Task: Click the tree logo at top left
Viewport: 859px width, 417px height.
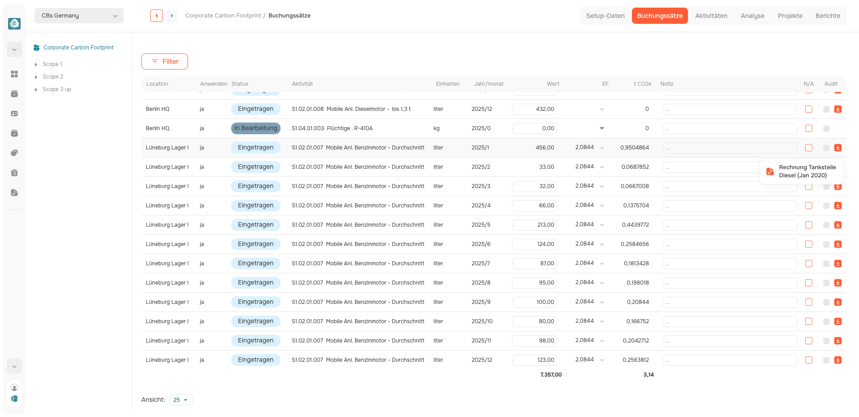Action: pyautogui.click(x=14, y=23)
